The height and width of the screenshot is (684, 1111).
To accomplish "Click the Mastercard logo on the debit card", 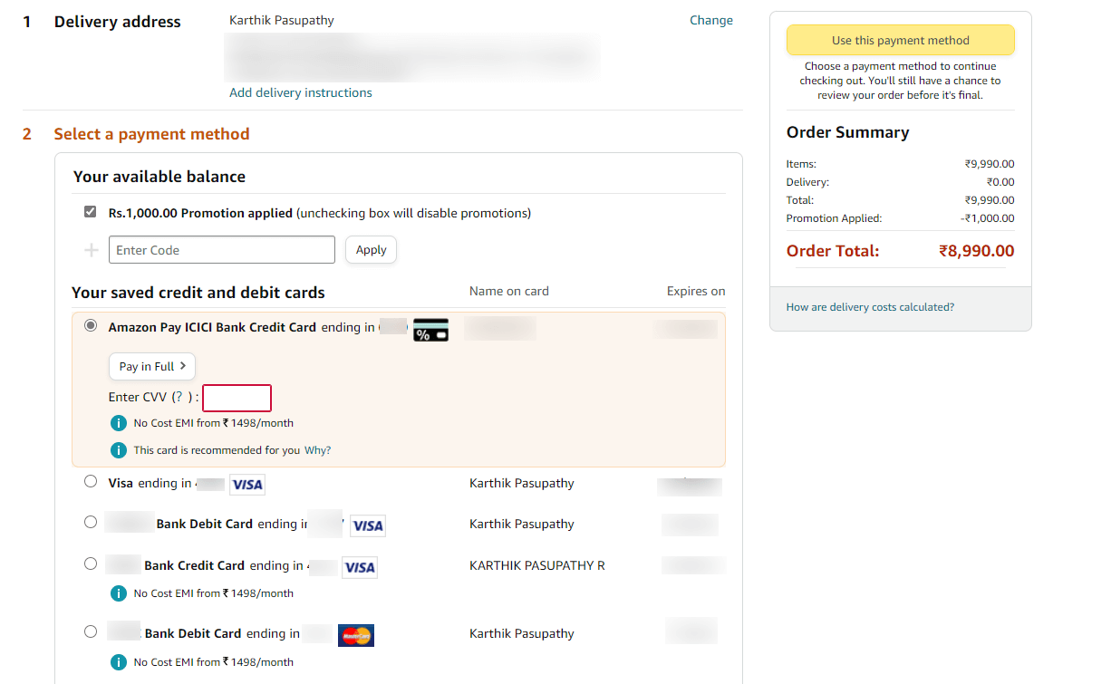I will [355, 635].
